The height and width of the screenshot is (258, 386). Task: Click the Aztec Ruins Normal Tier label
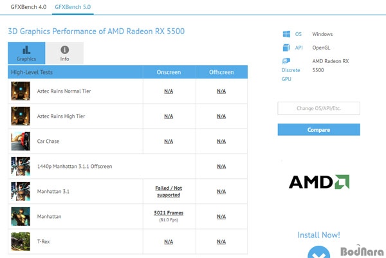tap(64, 91)
